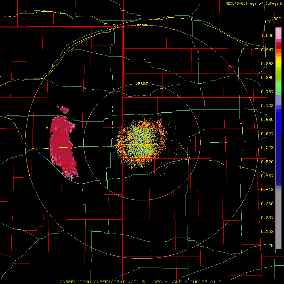Select the 0.787 scale value
This screenshot has height=284, width=284.
click(x=267, y=92)
